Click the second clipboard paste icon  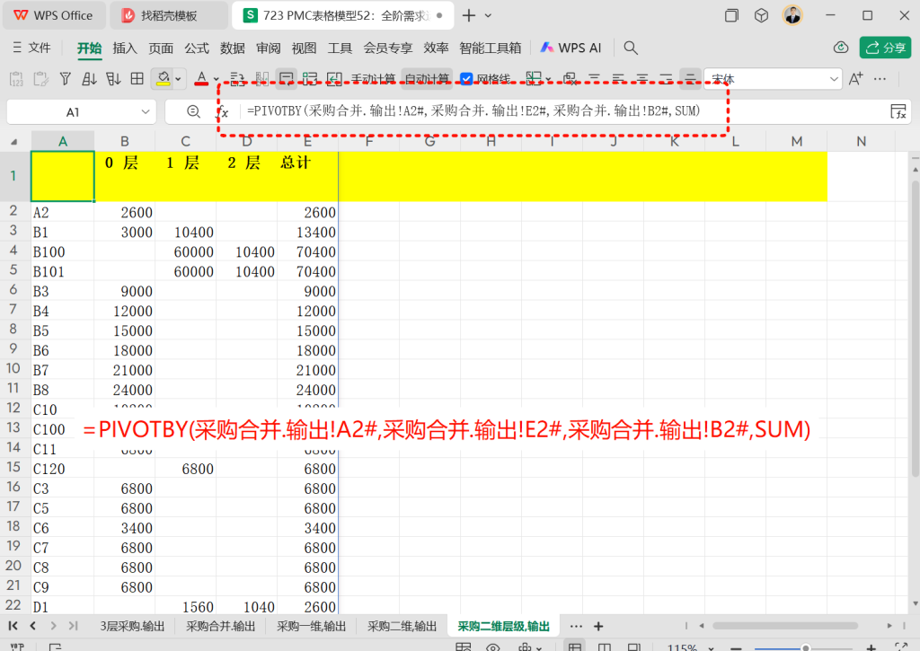pos(41,79)
